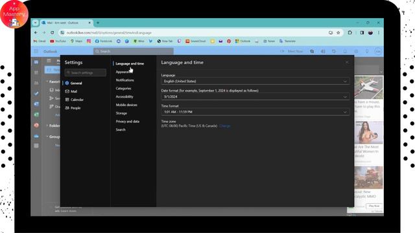
Task: Open the Facebook bookmark
Action: (104, 41)
